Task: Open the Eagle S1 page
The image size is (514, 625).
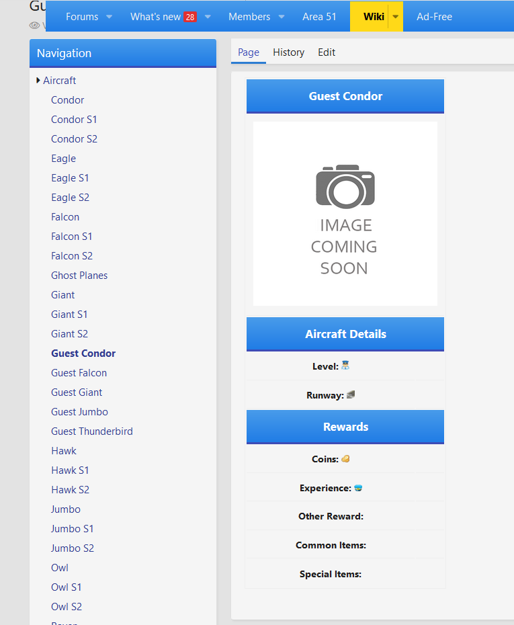Action: [x=70, y=178]
